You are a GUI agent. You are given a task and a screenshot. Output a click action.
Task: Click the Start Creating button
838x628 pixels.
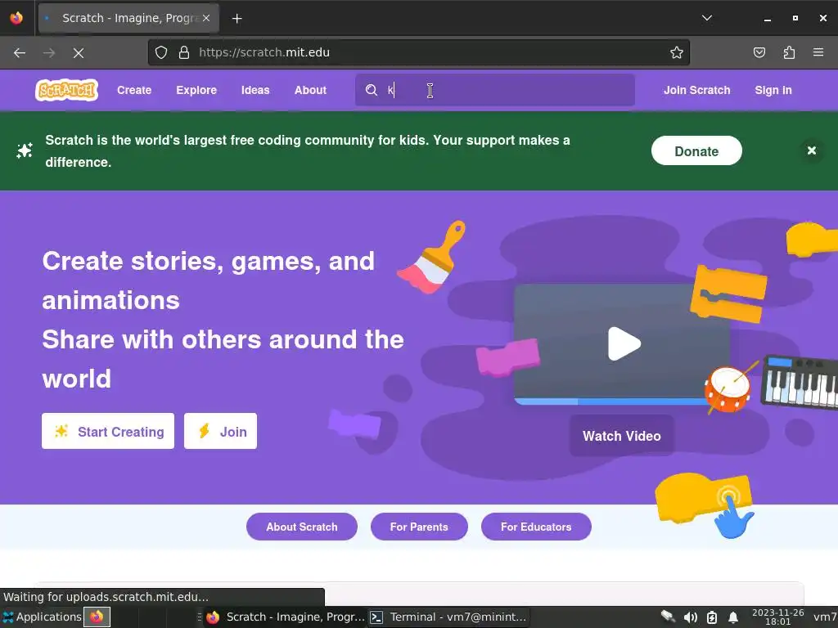tap(108, 431)
